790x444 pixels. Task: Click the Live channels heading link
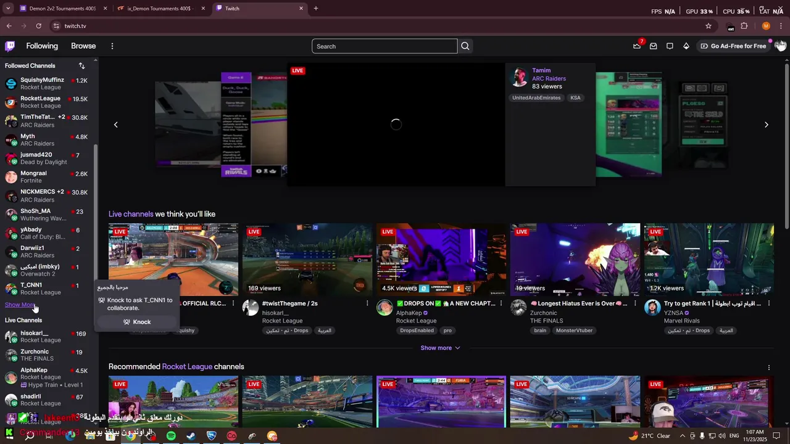click(131, 215)
